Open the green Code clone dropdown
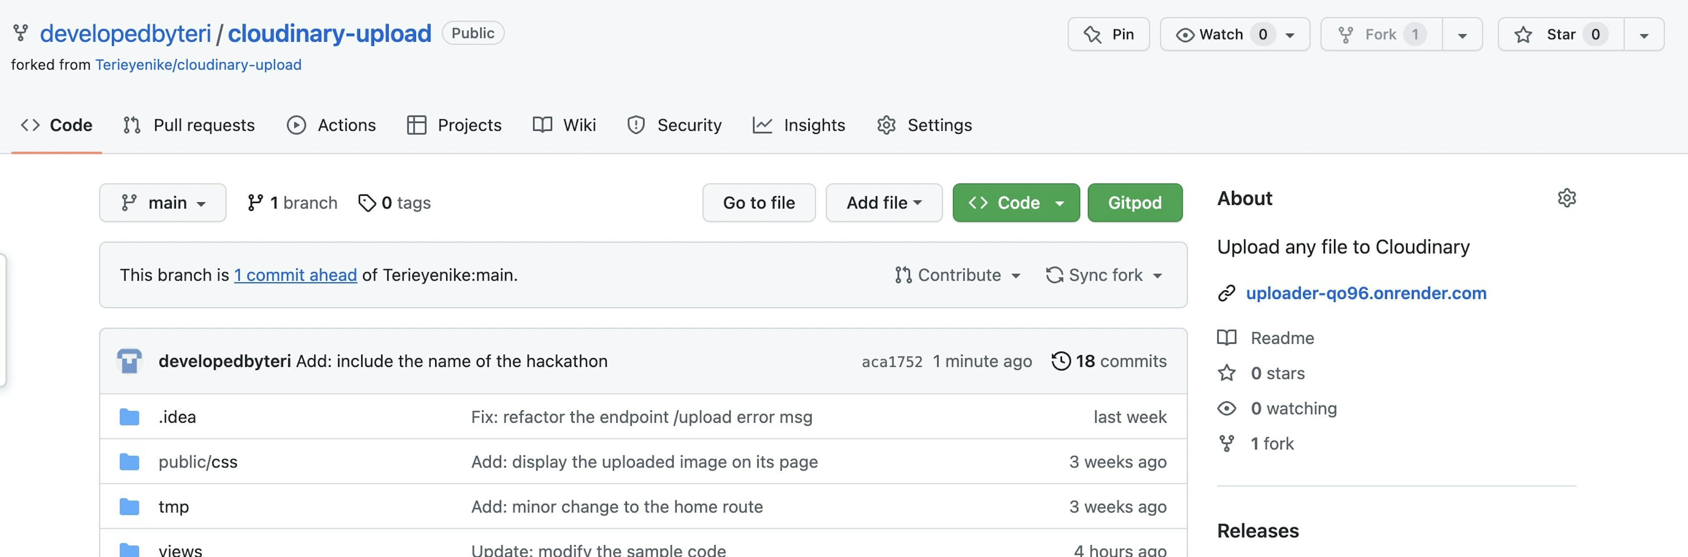 [1016, 203]
